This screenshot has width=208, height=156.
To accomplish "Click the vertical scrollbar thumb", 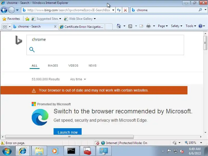I will (x=205, y=43).
